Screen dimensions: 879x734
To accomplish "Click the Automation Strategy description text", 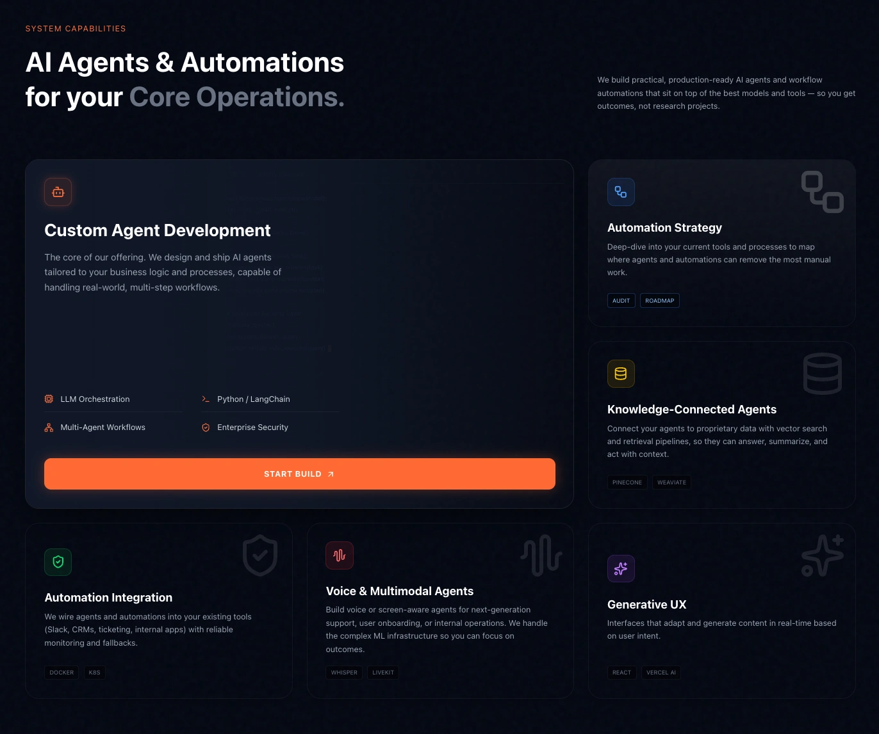I will point(719,260).
